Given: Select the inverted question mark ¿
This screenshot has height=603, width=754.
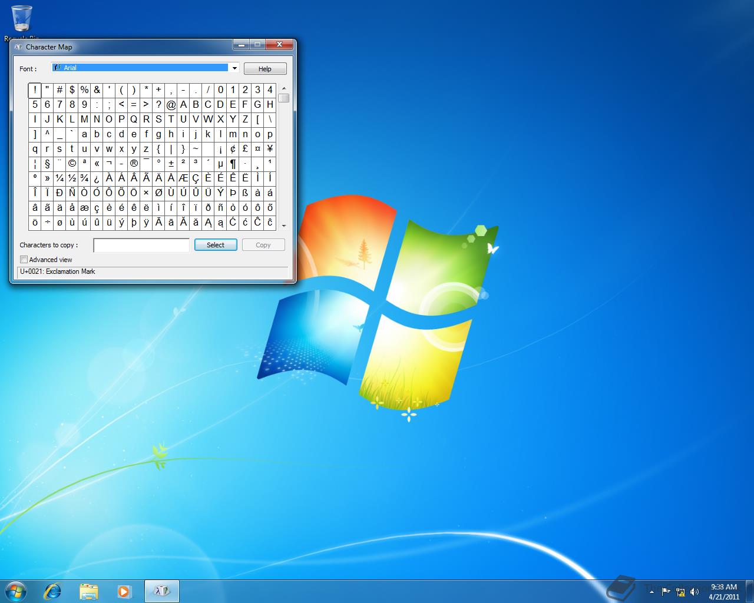Looking at the screenshot, I should [97, 178].
